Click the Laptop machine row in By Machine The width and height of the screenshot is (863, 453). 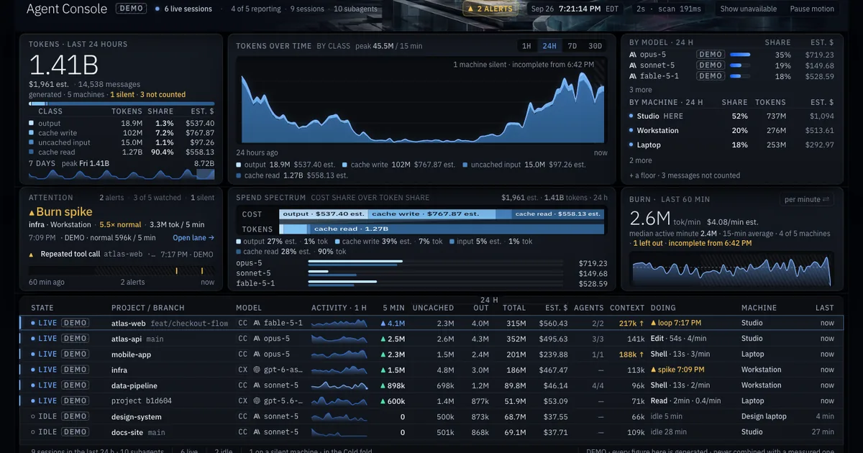(x=731, y=145)
